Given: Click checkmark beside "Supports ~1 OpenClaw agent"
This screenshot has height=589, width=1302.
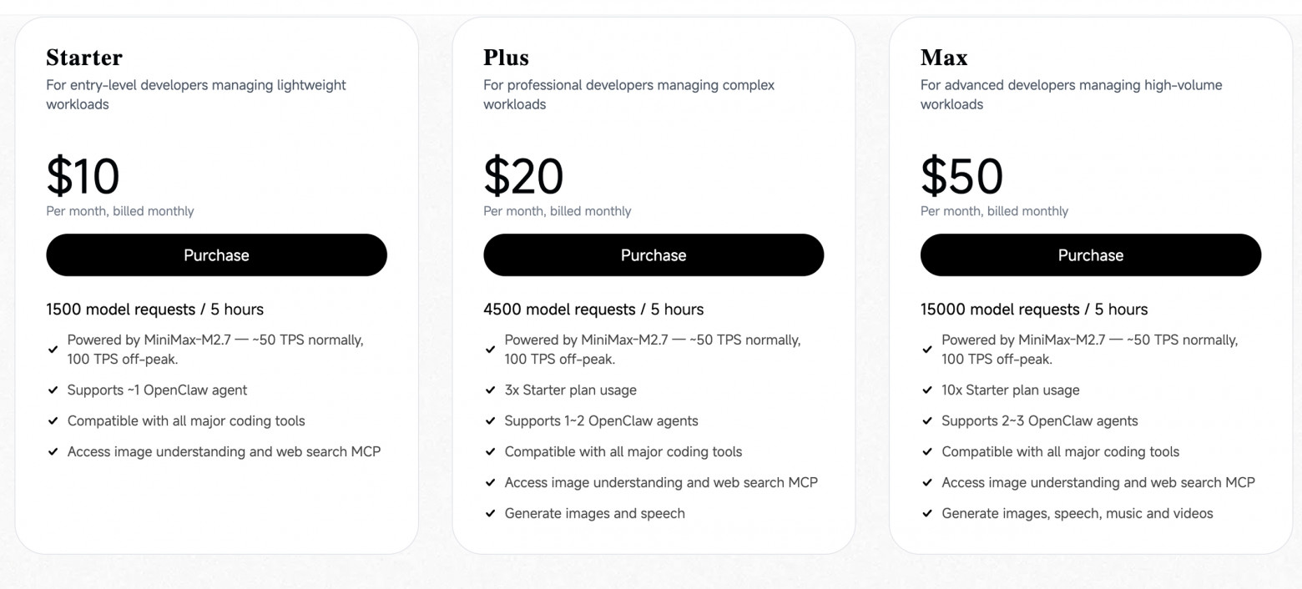Looking at the screenshot, I should pyautogui.click(x=53, y=390).
